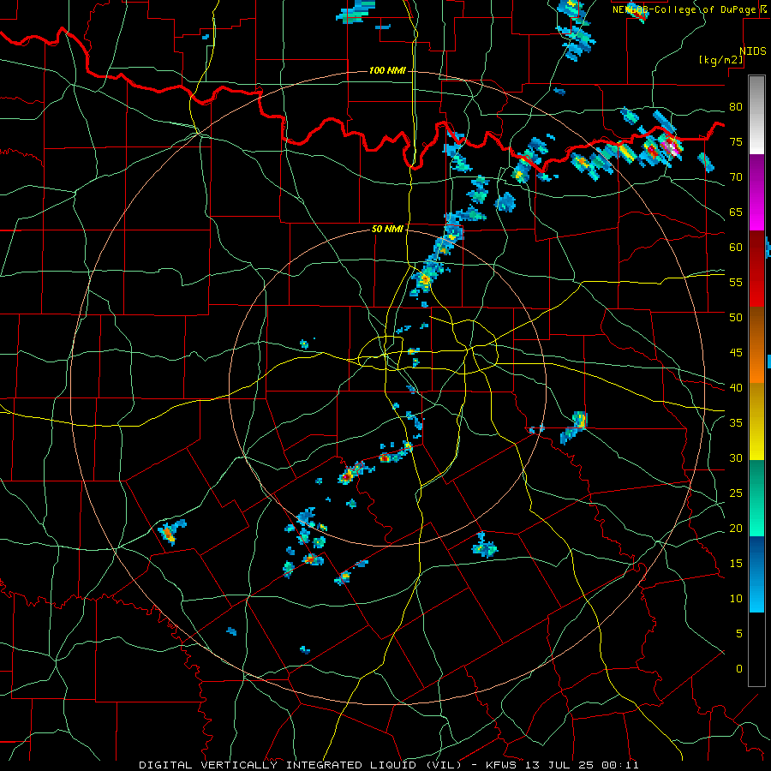Click the "KFWS 13 JUL 25 00:11" timestamp
This screenshot has width=771, height=771.
[x=562, y=765]
